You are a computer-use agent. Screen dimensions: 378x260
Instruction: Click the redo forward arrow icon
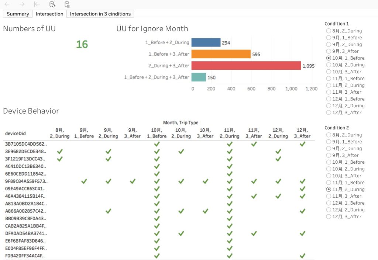coord(22,4)
